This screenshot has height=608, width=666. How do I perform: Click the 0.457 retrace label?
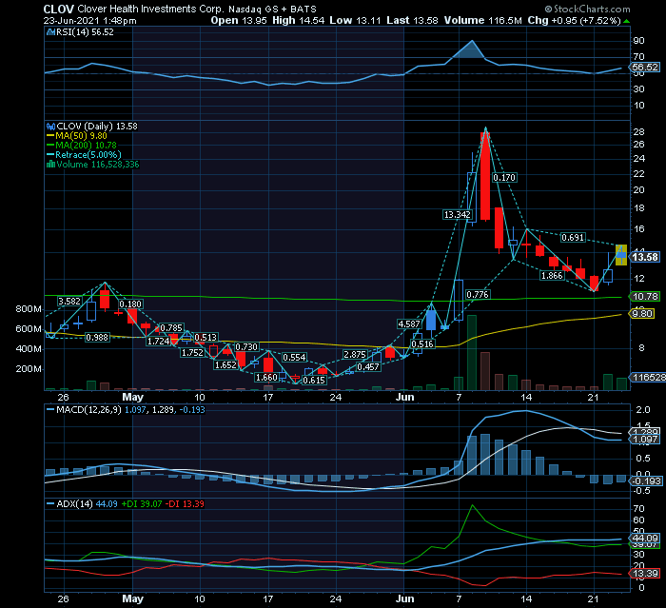click(x=368, y=366)
